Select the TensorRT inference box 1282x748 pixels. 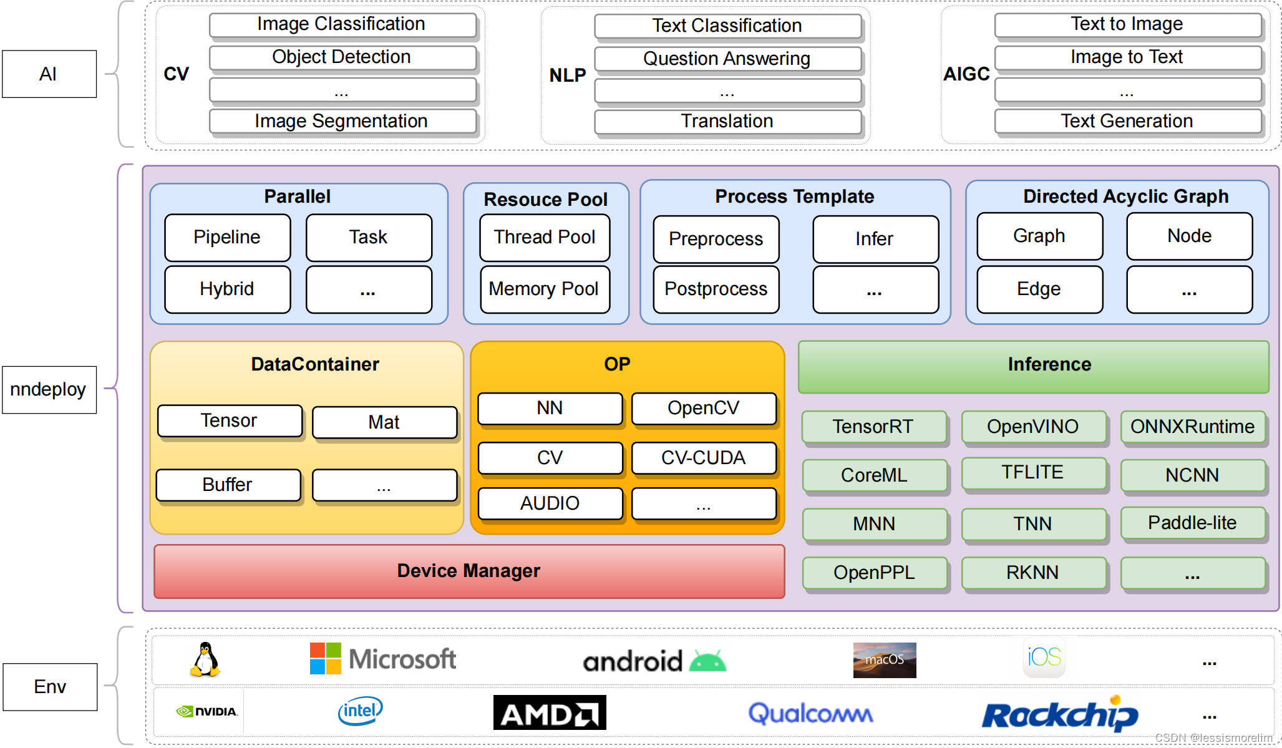pos(873,427)
